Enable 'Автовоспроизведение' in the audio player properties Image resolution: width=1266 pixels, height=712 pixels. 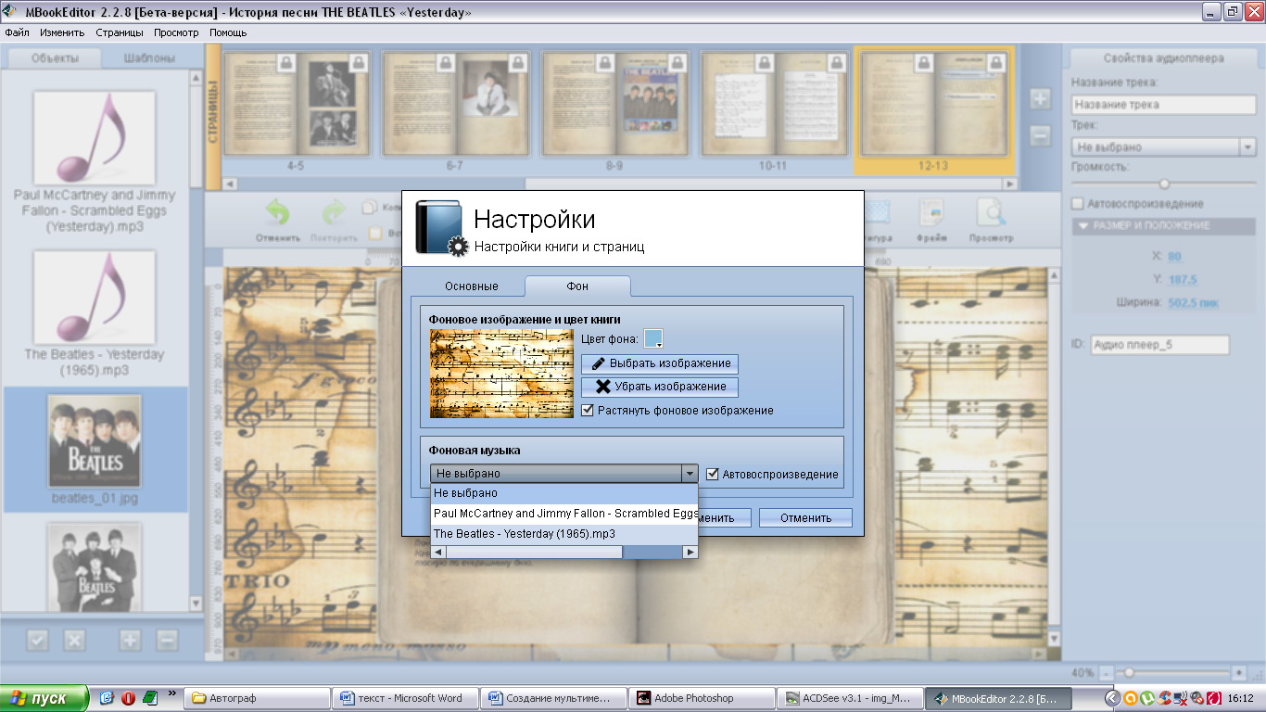pyautogui.click(x=1078, y=203)
